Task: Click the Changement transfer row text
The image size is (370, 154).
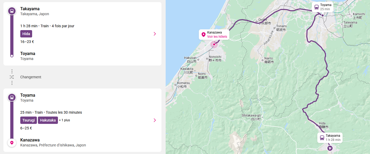Action: pos(31,77)
